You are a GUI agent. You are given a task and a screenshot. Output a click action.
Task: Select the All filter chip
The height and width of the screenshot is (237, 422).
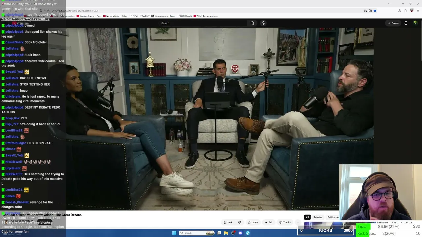point(307,217)
